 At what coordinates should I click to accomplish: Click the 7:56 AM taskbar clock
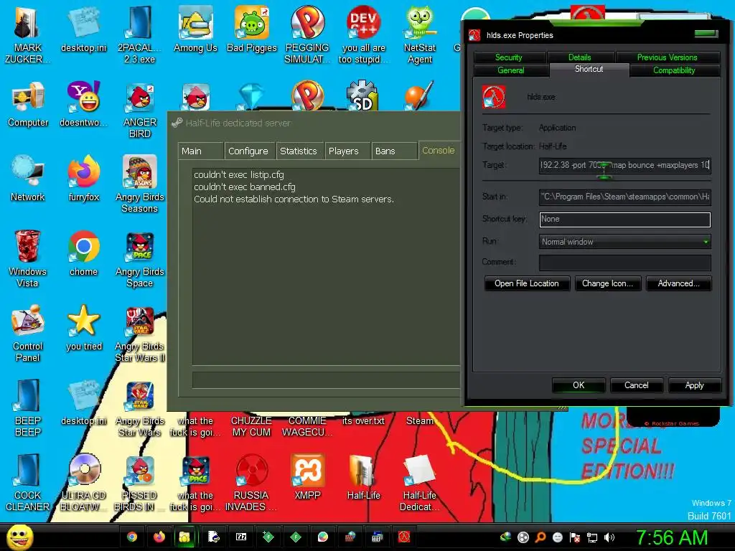point(671,537)
